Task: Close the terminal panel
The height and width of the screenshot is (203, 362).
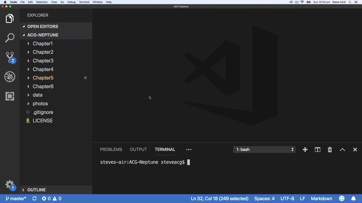Action: click(x=355, y=149)
